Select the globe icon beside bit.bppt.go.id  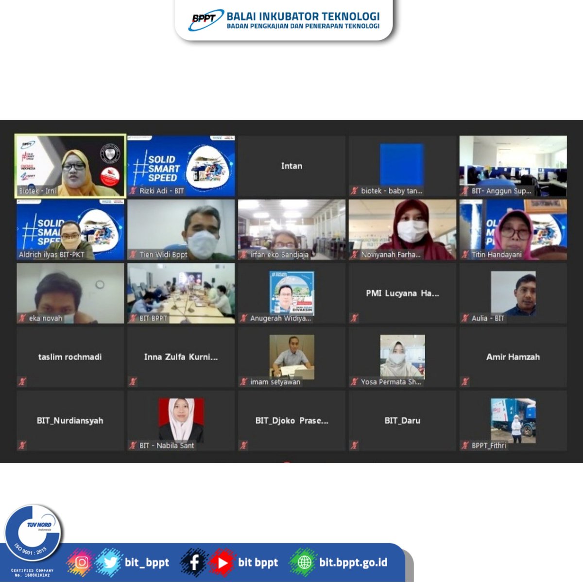click(x=304, y=562)
